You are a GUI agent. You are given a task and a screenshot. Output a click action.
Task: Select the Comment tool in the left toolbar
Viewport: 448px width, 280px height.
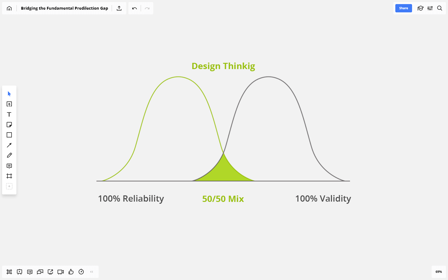tap(9, 166)
